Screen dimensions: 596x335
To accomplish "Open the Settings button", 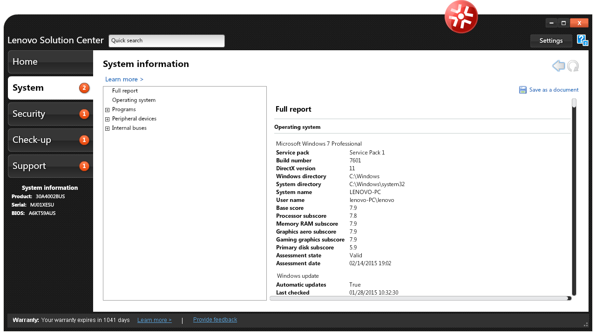I will click(551, 40).
